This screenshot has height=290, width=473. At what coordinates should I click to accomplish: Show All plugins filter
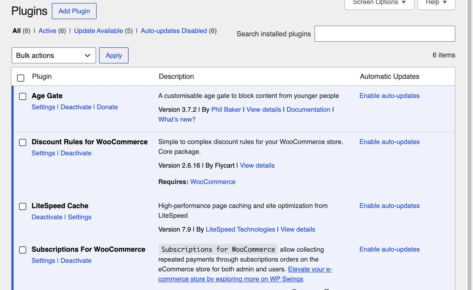click(17, 31)
